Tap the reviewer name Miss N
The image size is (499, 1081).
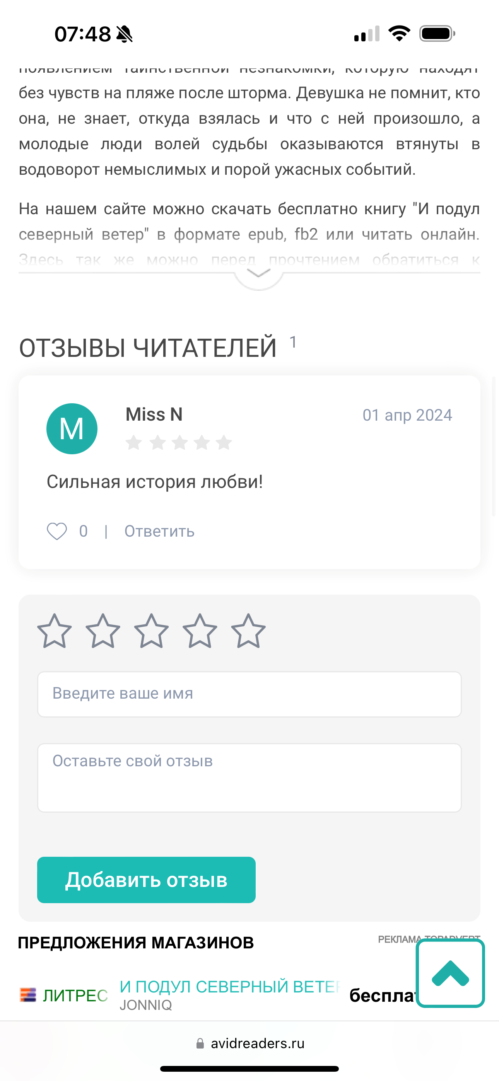[x=154, y=414]
